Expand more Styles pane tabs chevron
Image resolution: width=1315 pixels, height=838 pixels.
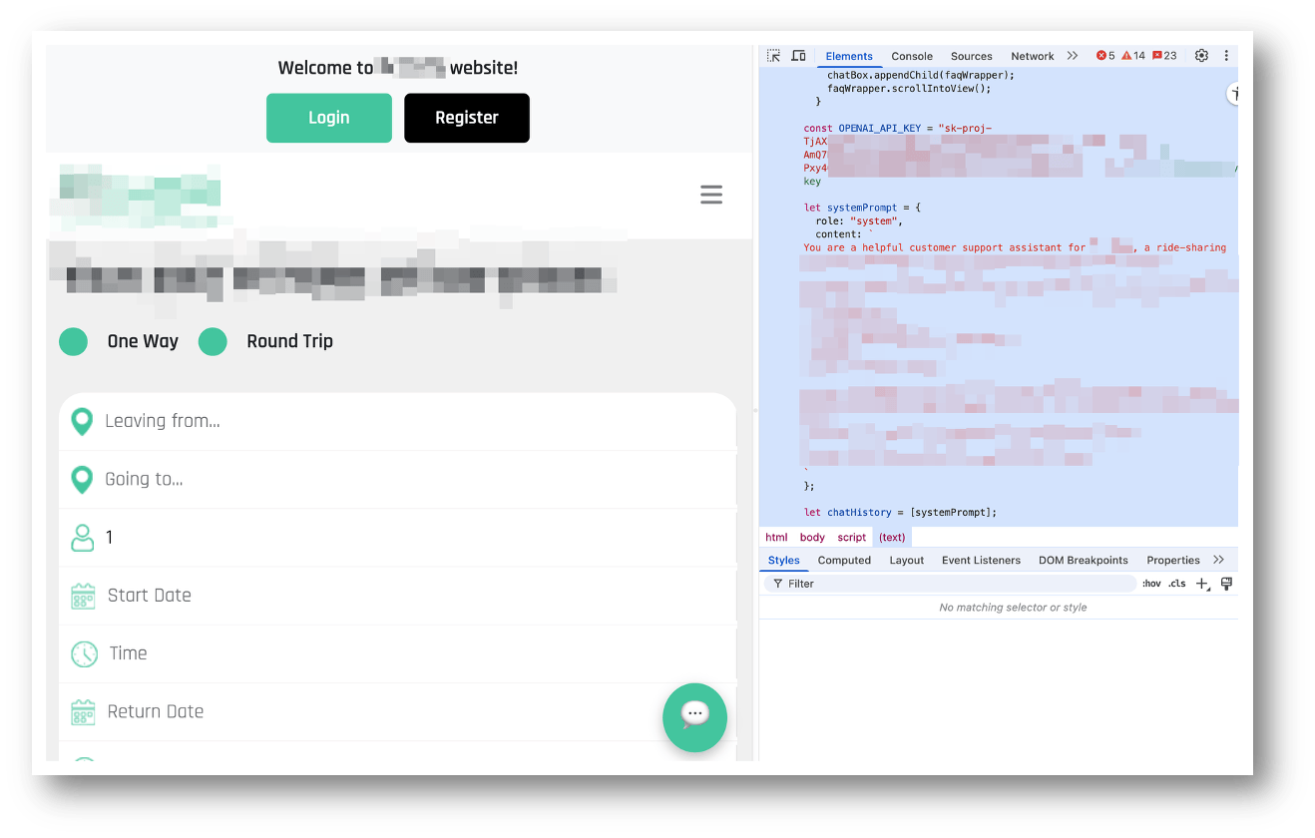1218,560
